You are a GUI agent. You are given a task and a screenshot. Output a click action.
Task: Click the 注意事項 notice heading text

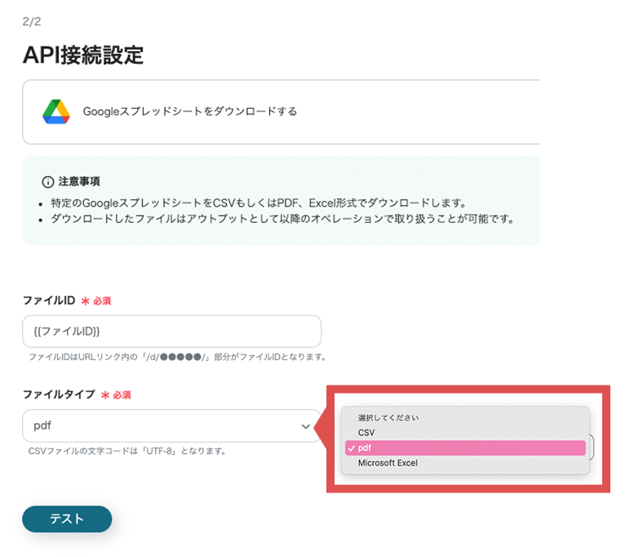pyautogui.click(x=79, y=181)
